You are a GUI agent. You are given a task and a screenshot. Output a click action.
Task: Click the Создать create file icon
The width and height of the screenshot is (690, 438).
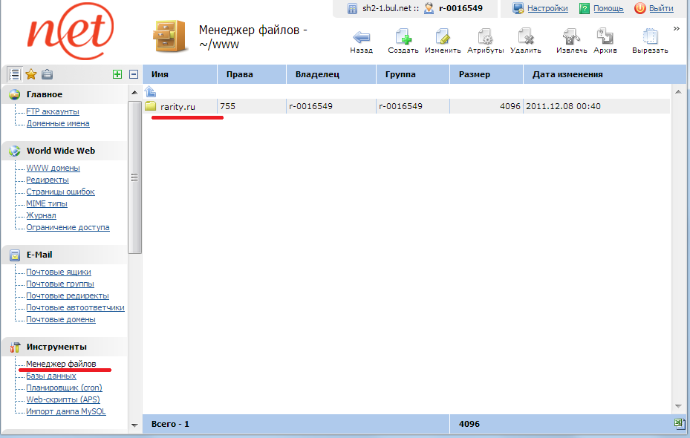pos(403,37)
